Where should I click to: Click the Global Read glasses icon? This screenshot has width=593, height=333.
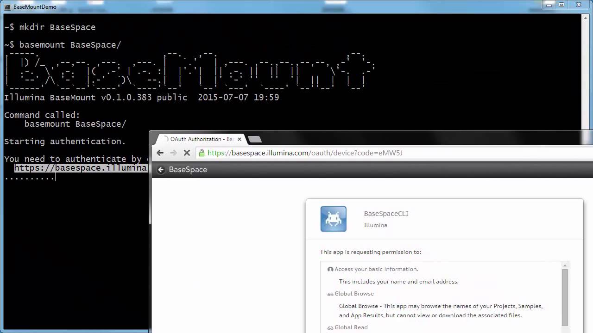point(330,328)
